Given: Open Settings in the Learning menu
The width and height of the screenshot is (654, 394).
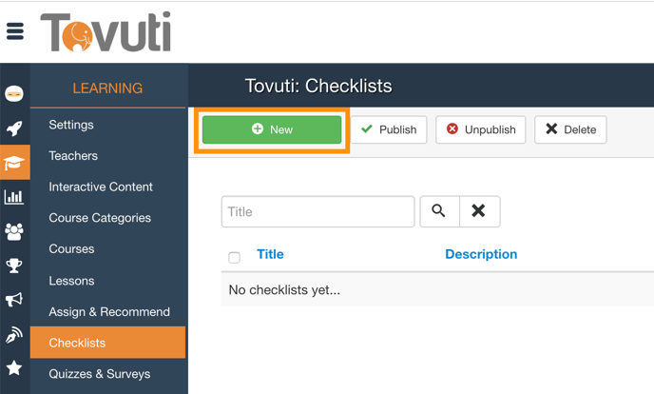Looking at the screenshot, I should [x=71, y=125].
